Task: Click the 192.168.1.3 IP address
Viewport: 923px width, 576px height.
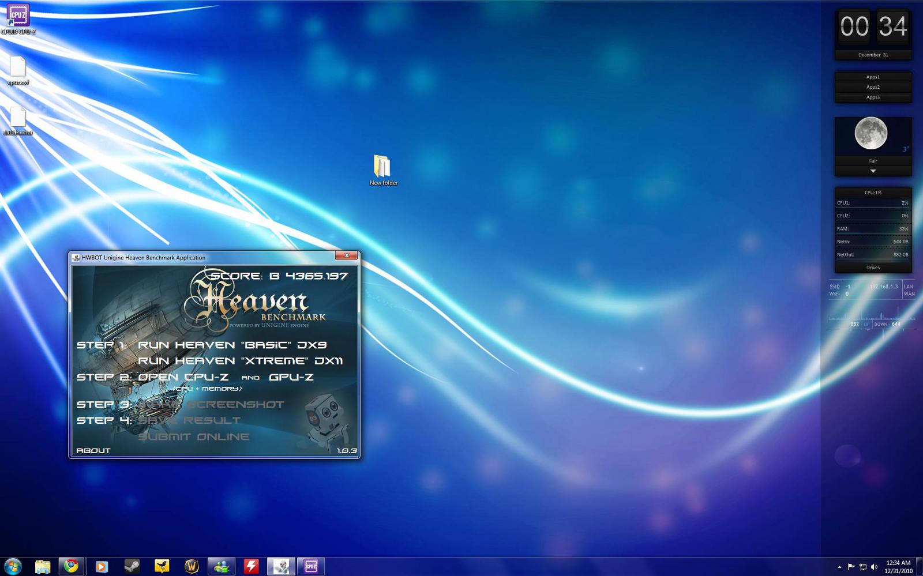Action: tap(884, 287)
